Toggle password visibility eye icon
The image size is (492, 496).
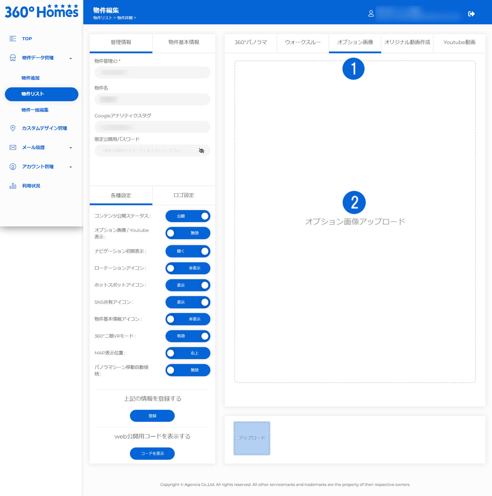[202, 151]
